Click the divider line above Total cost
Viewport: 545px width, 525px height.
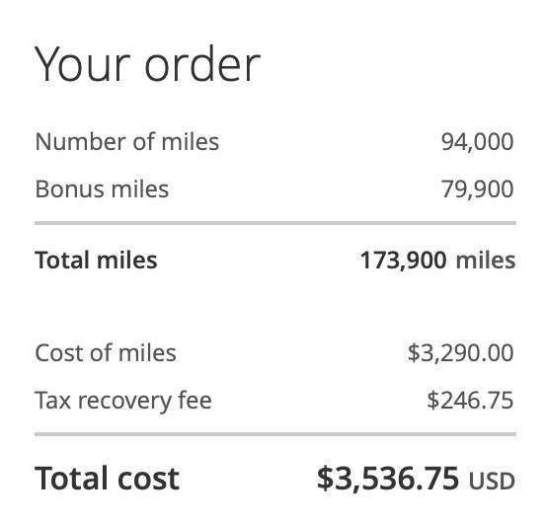[275, 434]
